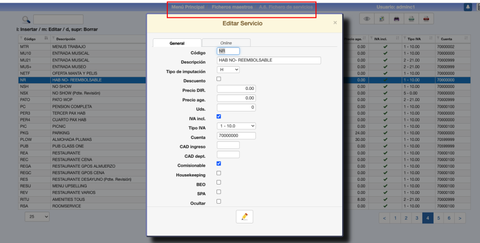Screen dimensions: 480x243
Task: Open the Tipo de imputación dropdown
Action: 228,70
